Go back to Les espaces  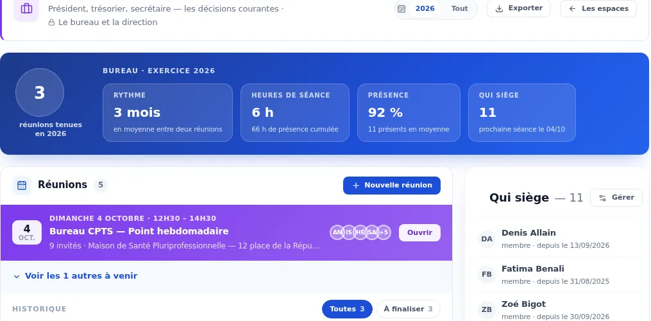(598, 8)
